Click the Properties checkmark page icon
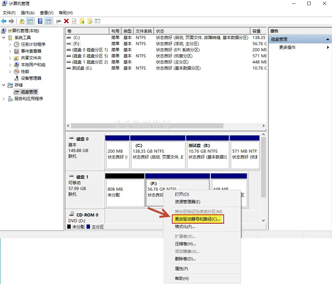This screenshot has height=284, width=332. (74, 21)
